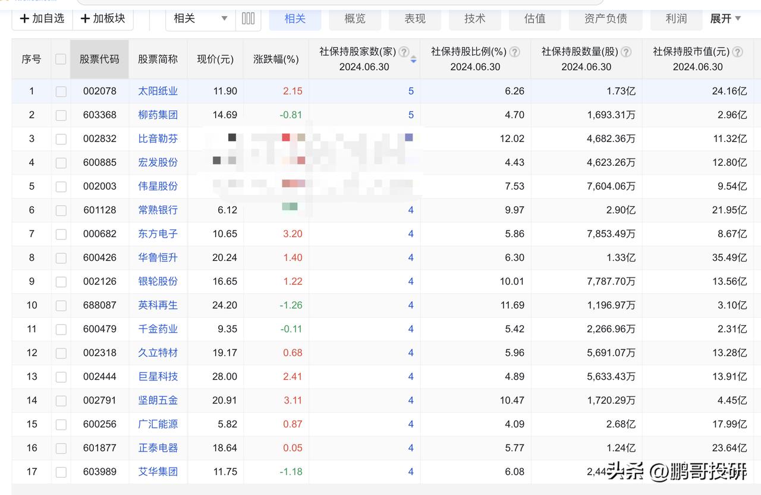Viewport: 761px width, 495px height.
Task: Click the 序号 column header
Action: tap(32, 59)
